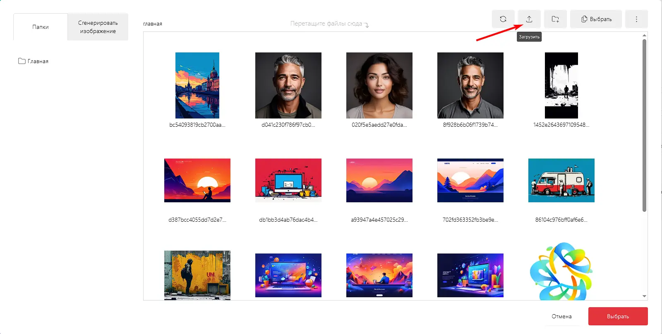Open the Главная folder in the tree

(34, 61)
